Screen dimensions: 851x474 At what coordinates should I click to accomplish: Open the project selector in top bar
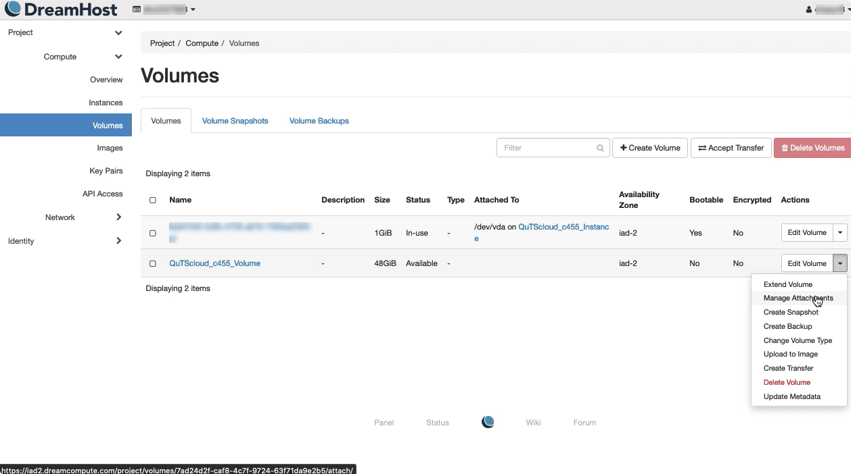pos(164,9)
